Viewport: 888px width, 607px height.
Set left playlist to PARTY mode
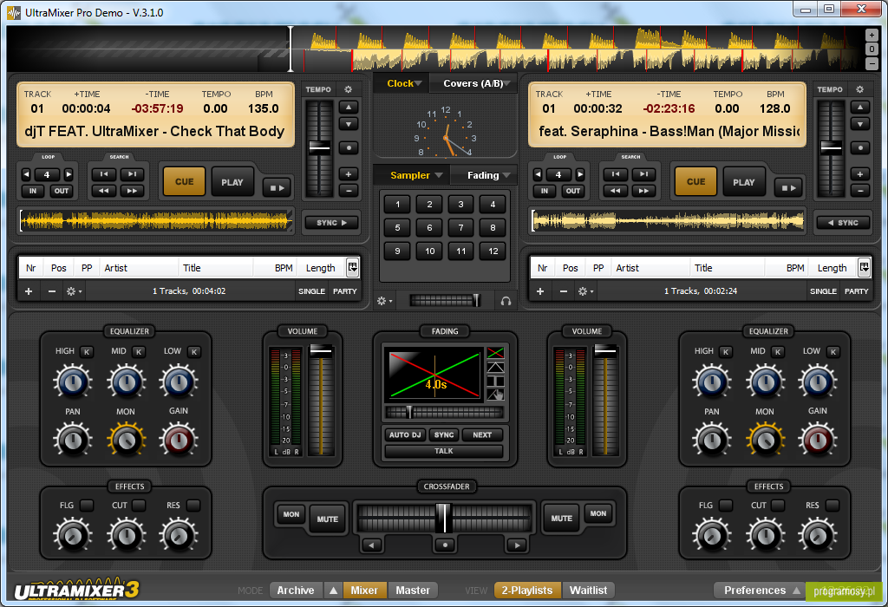pyautogui.click(x=345, y=291)
